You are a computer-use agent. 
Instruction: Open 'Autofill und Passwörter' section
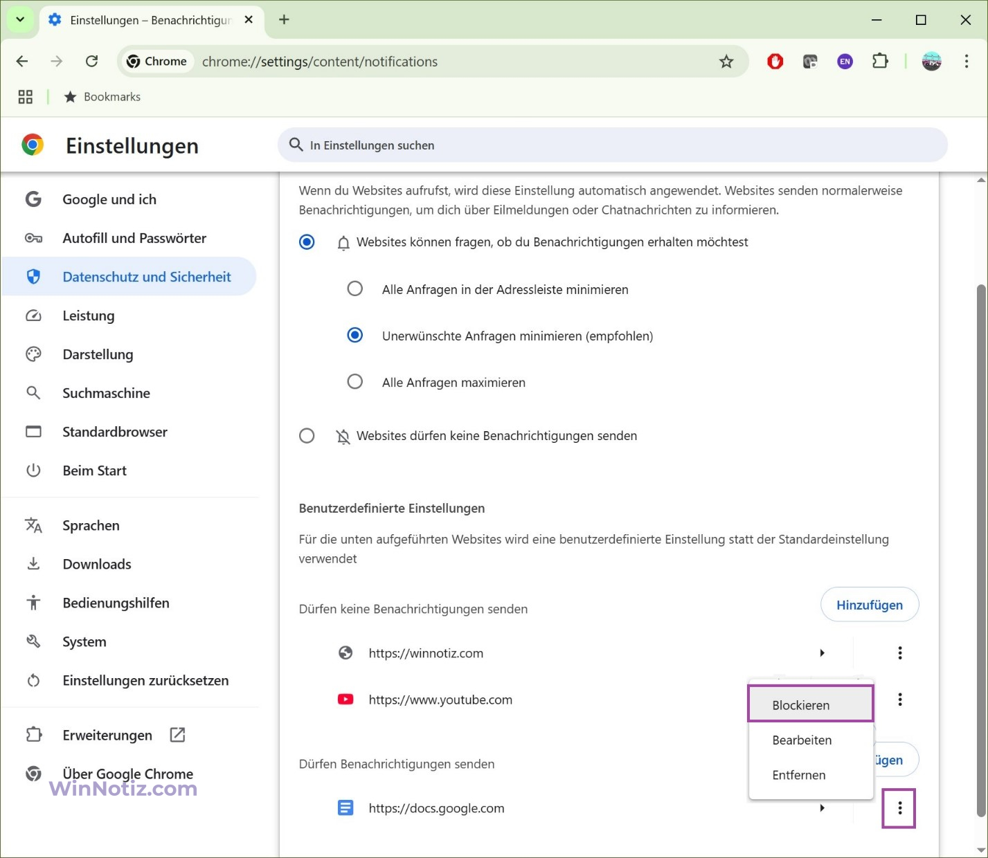[129, 238]
